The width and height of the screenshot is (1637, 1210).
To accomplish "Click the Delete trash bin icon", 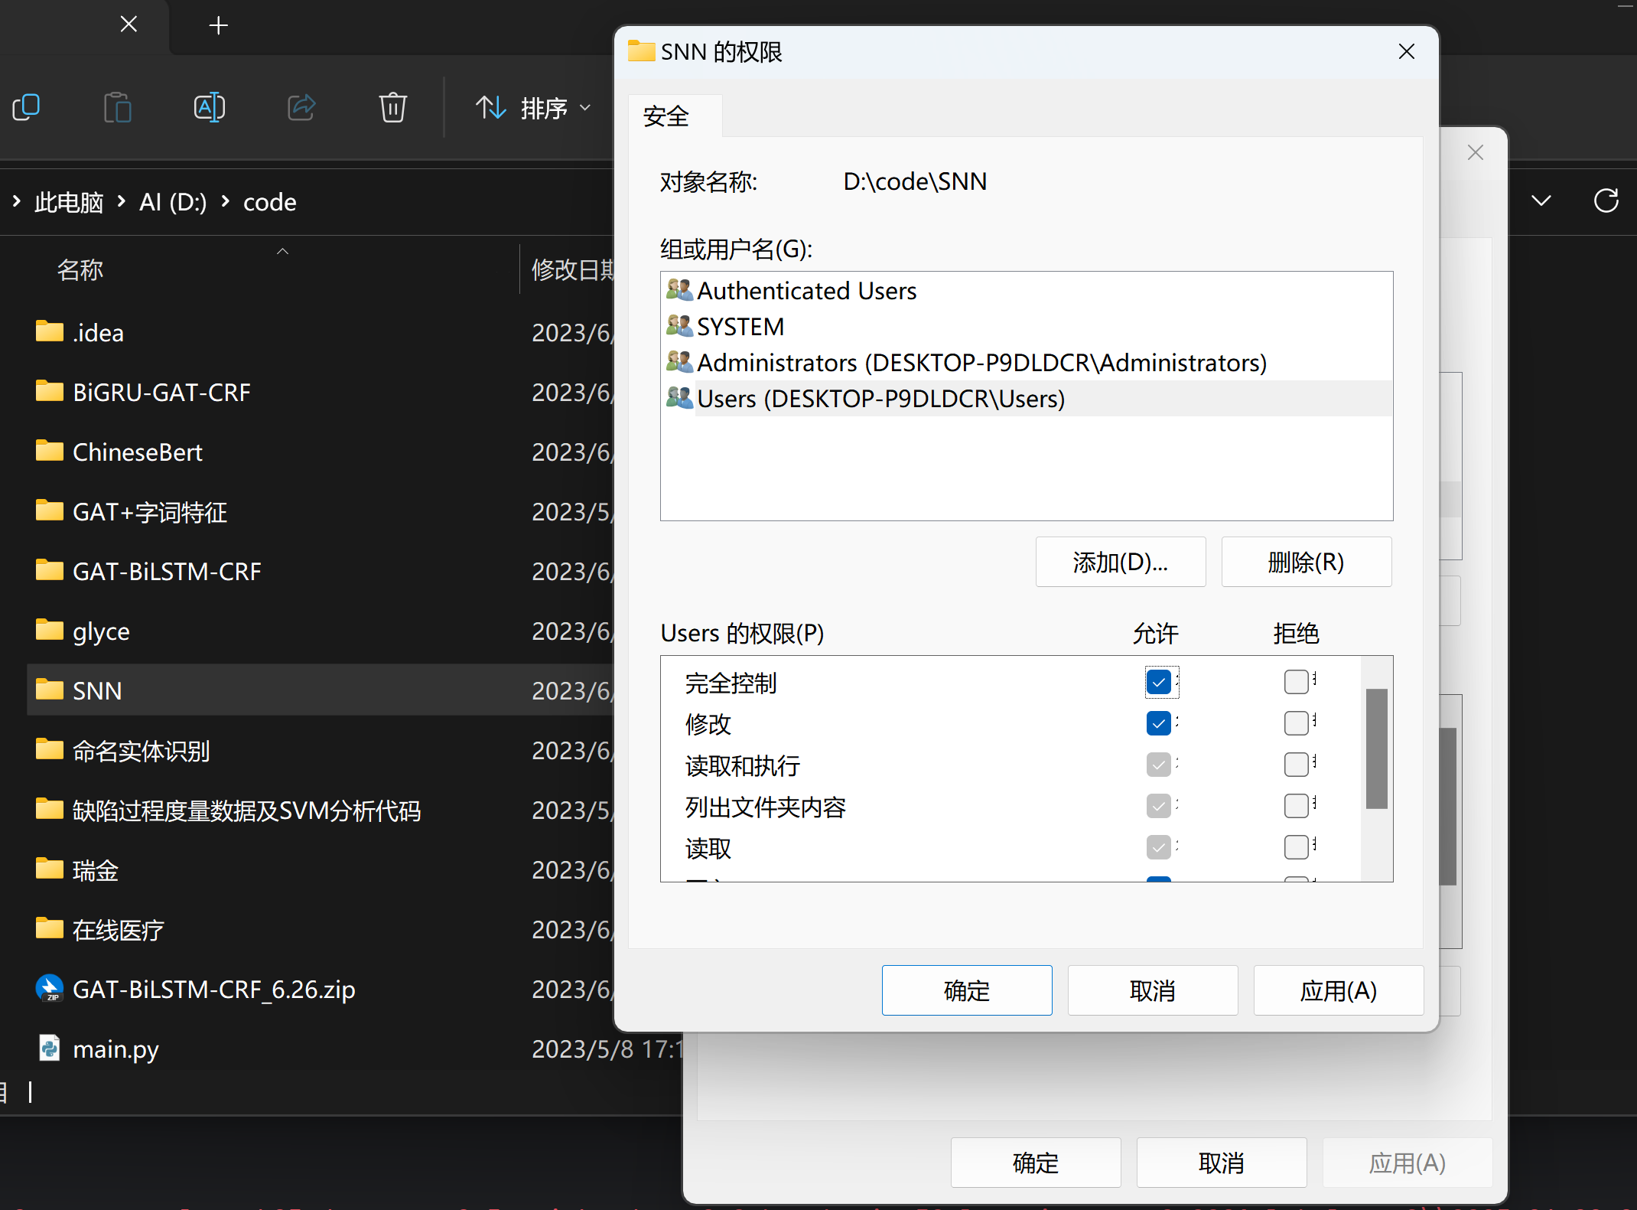I will 392,107.
